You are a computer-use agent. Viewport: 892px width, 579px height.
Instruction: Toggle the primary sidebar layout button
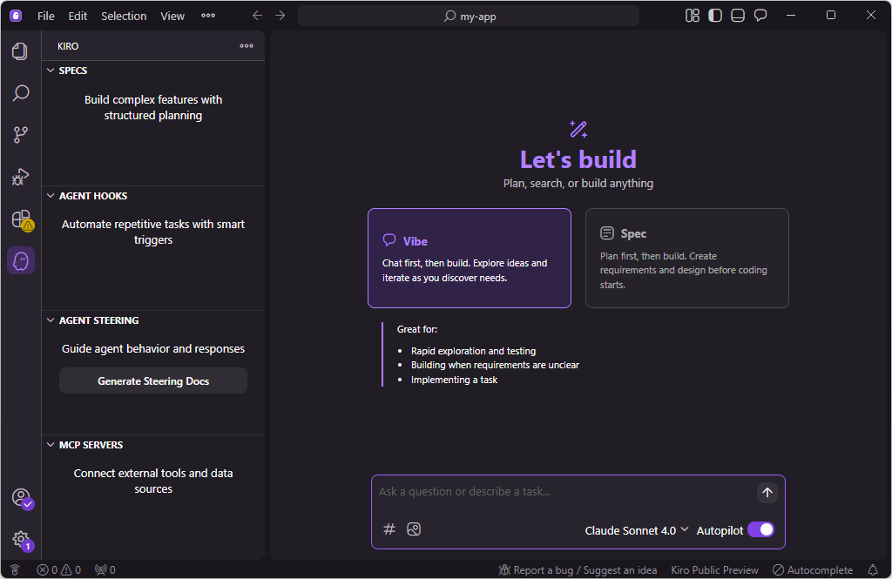coord(715,16)
